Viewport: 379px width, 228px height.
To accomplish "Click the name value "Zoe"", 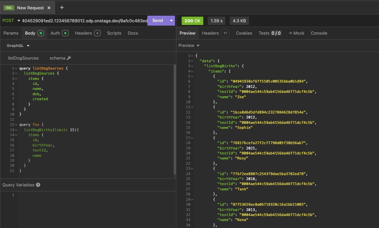I will point(241,97).
